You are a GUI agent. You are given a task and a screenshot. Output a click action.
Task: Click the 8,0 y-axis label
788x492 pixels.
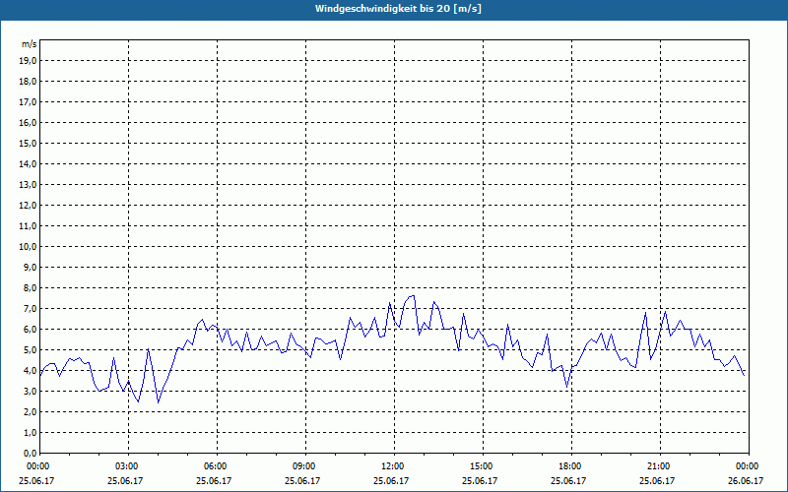coord(31,288)
